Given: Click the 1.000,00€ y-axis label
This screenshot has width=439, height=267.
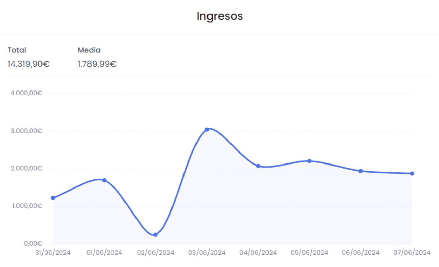Looking at the screenshot, I should tap(26, 206).
